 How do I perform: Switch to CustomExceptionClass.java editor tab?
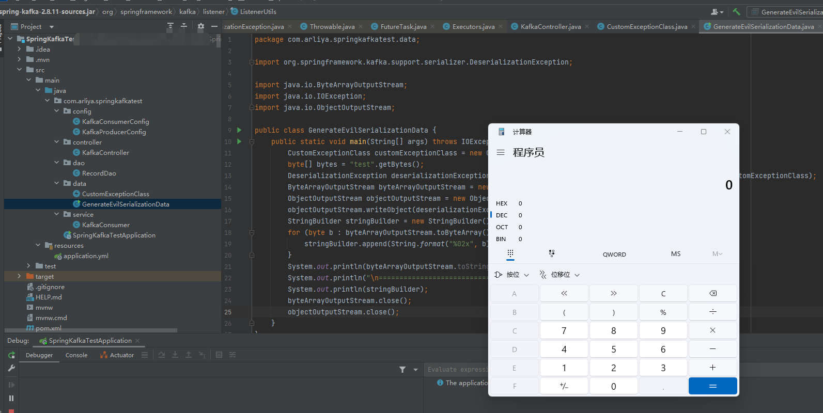[x=647, y=26]
